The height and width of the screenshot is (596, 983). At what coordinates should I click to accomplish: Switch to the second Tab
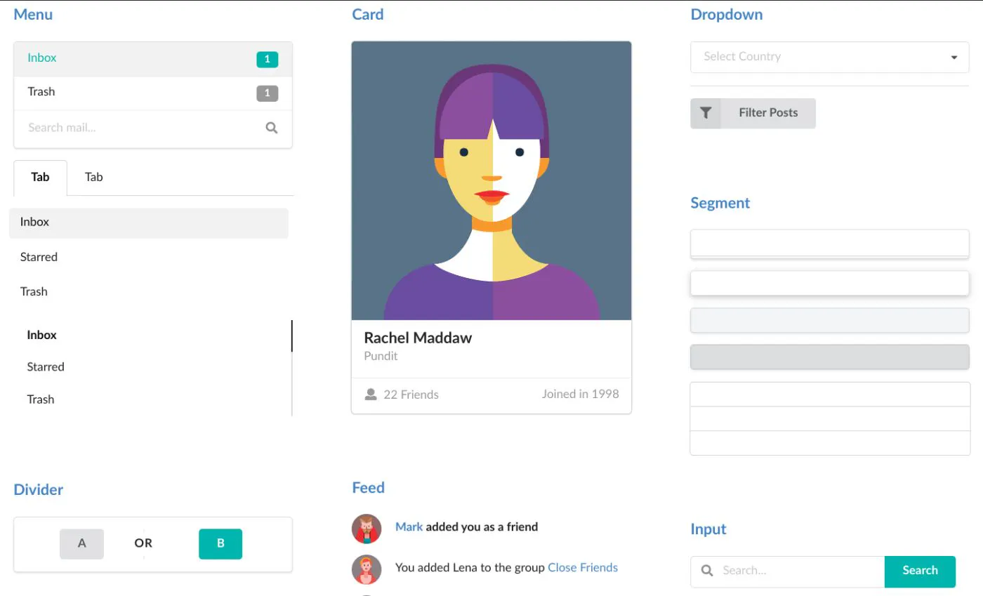coord(94,177)
